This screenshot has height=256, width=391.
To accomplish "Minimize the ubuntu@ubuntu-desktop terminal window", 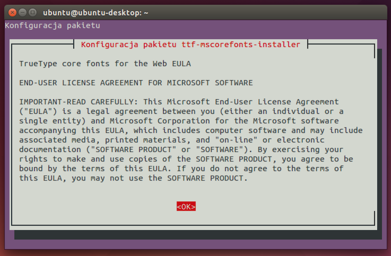I will pyautogui.click(x=22, y=12).
